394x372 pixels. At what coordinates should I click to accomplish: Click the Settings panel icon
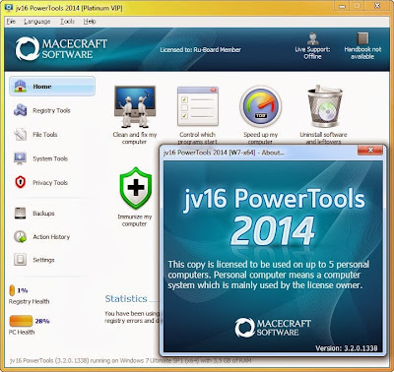coord(20,260)
